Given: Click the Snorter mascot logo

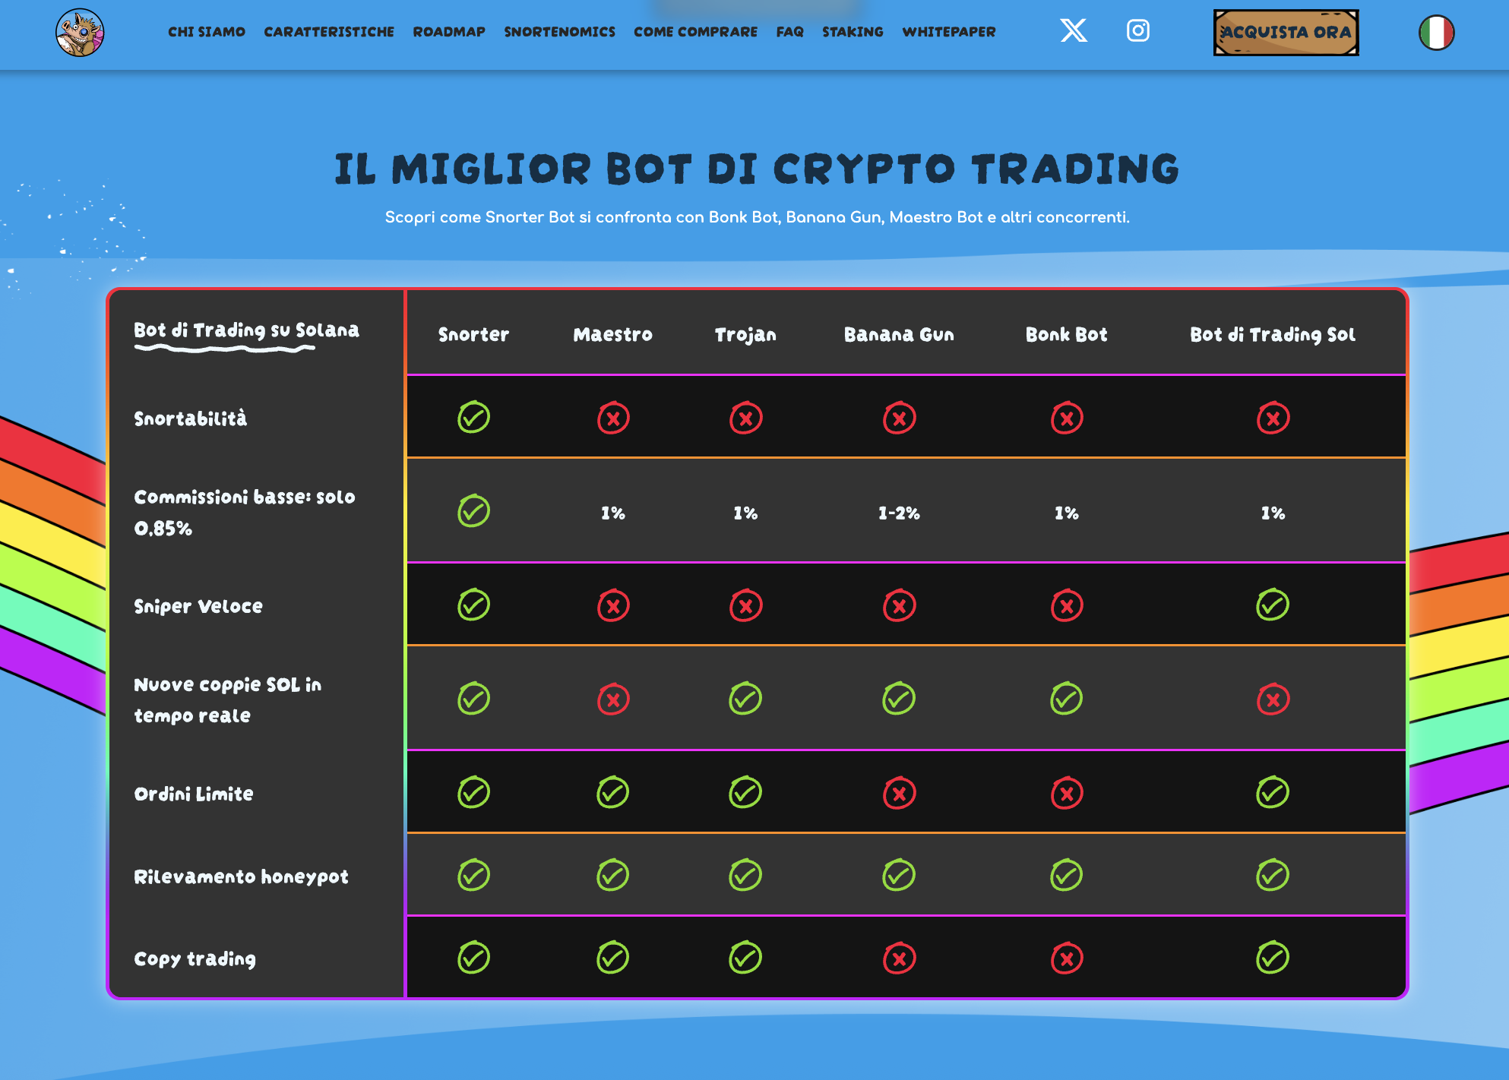Looking at the screenshot, I should (x=80, y=33).
